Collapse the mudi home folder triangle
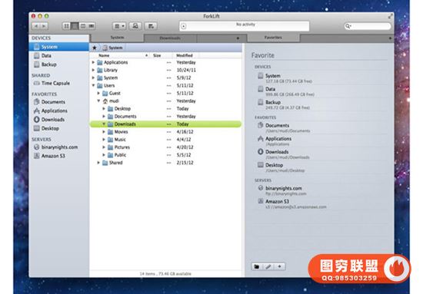 (x=98, y=101)
